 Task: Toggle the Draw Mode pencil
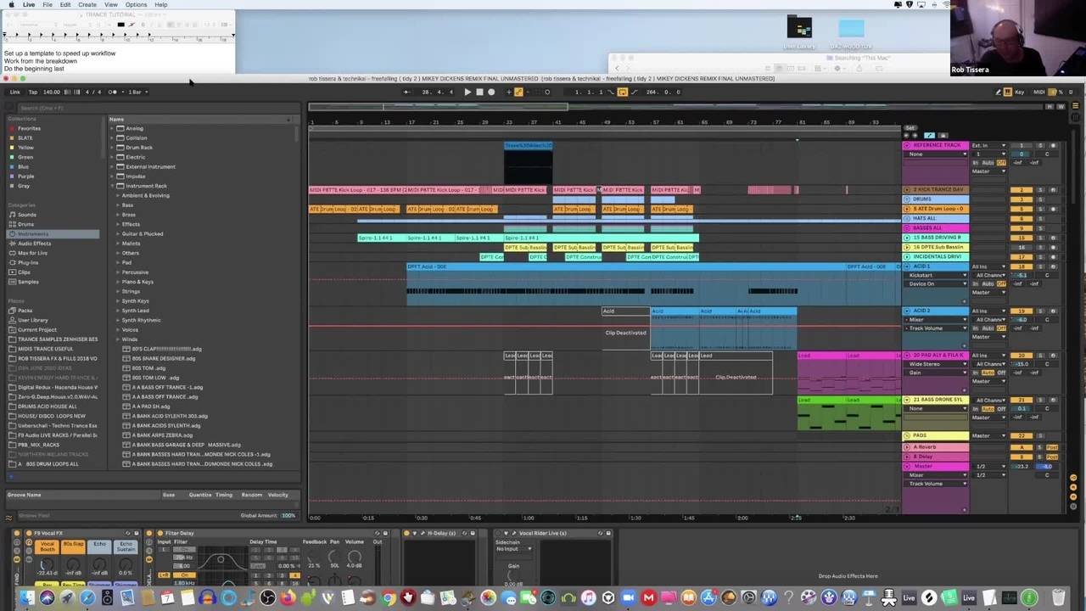[x=998, y=92]
